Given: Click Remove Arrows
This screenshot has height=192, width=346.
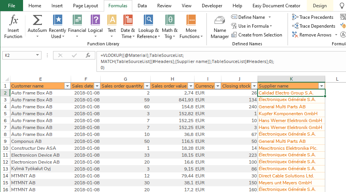Looking at the screenshot, I should [x=311, y=35].
